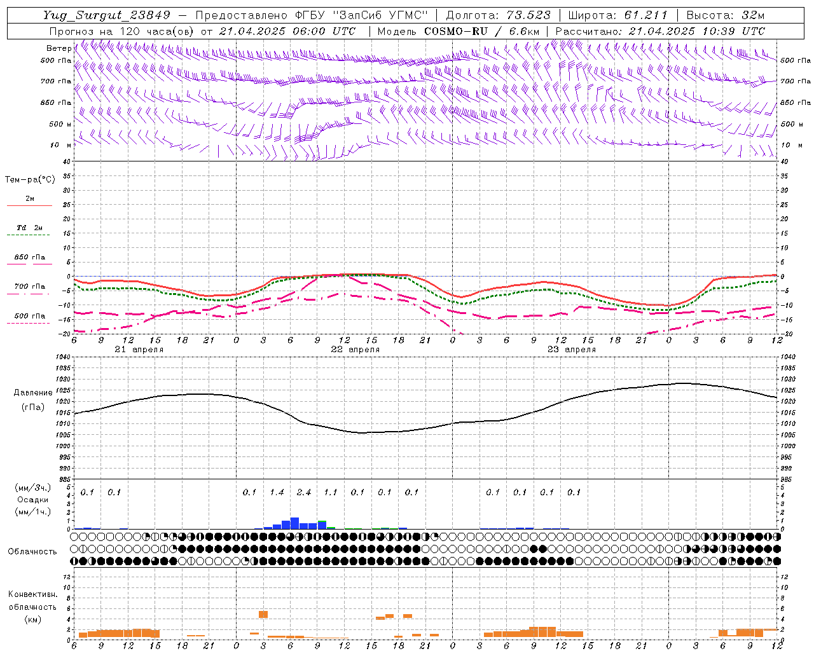
Task: Select the Широта: 61.211 header value
Action: 617,15
